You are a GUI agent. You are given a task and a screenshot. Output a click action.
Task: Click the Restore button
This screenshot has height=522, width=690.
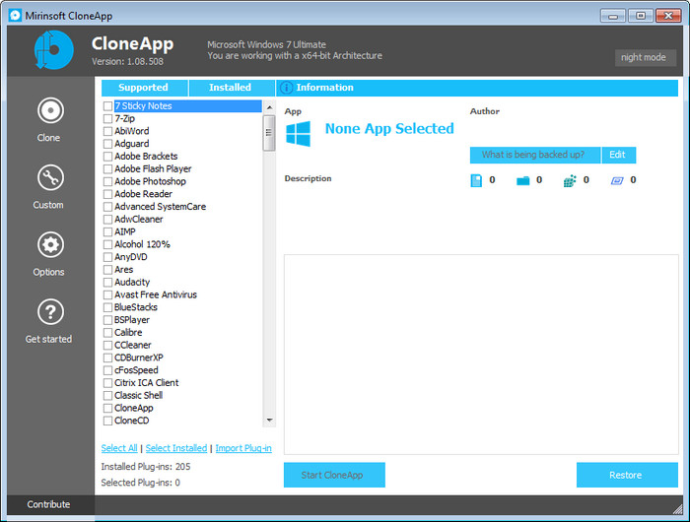(627, 475)
